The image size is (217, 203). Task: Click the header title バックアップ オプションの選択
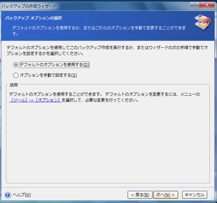tap(34, 18)
